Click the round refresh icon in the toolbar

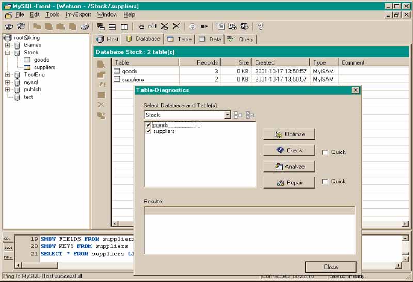pyautogui.click(x=192, y=26)
